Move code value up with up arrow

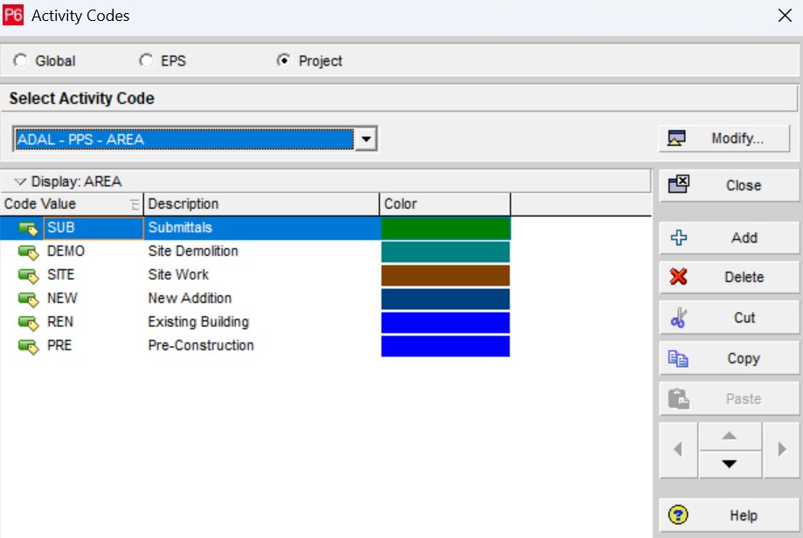coord(729,436)
